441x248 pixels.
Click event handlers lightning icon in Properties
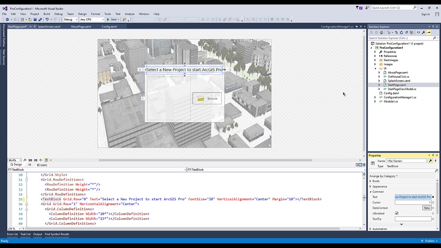[436, 161]
